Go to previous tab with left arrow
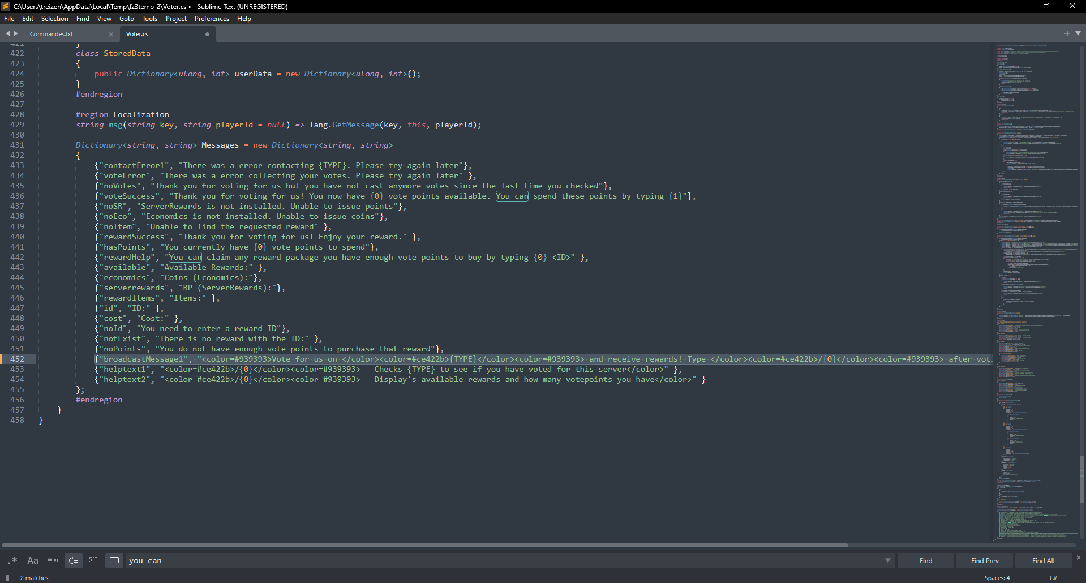Image resolution: width=1086 pixels, height=583 pixels. point(8,33)
